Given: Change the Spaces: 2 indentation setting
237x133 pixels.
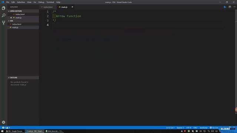Looking at the screenshot, I should click(180, 128).
